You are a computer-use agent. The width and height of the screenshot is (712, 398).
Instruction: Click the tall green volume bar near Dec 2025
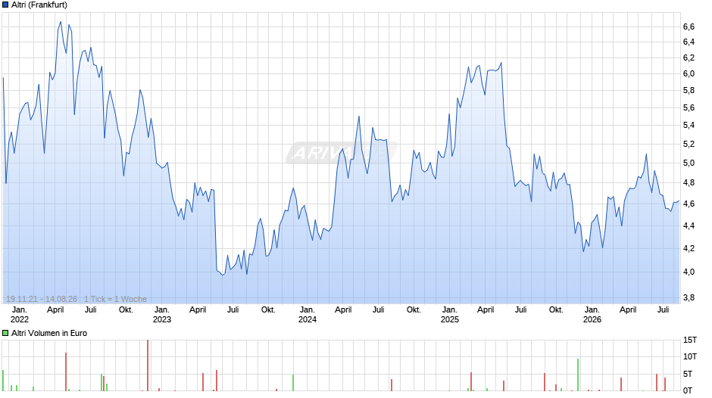(578, 375)
